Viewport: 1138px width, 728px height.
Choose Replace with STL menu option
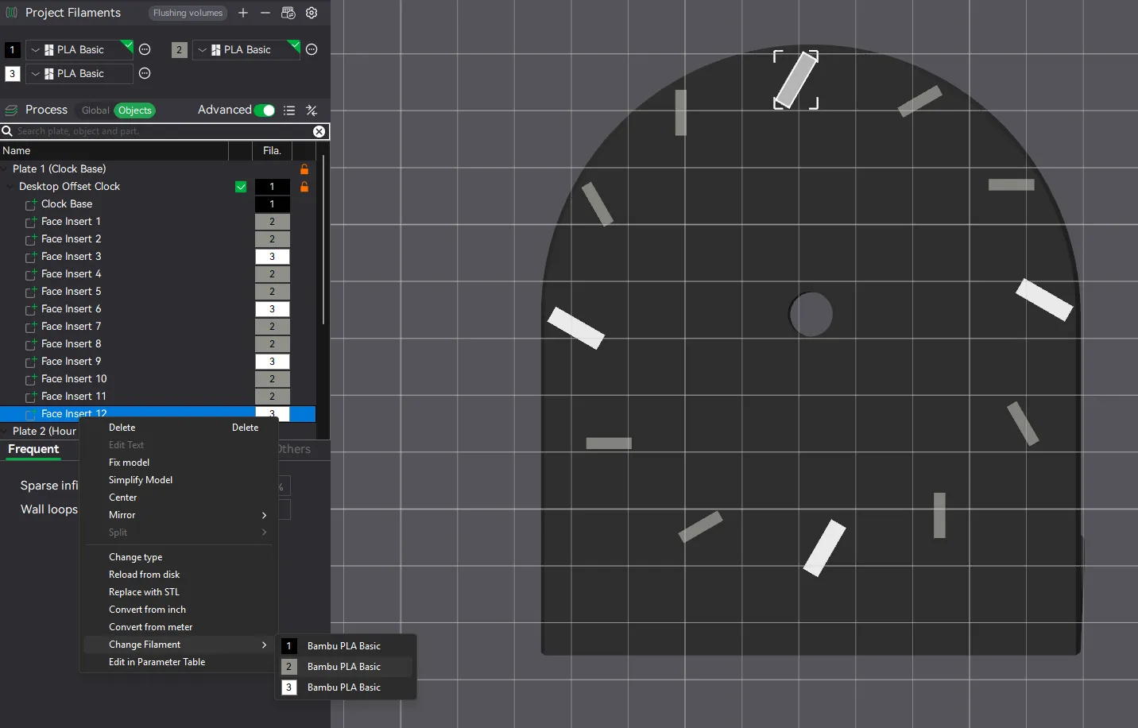[144, 592]
